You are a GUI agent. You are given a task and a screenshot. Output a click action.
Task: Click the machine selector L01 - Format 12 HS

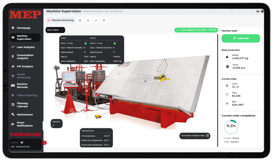(x=25, y=144)
